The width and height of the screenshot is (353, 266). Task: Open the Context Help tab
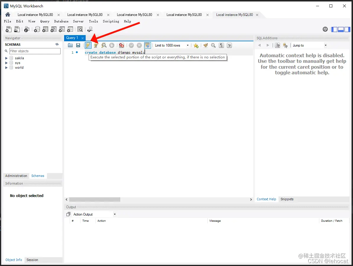[266, 199]
